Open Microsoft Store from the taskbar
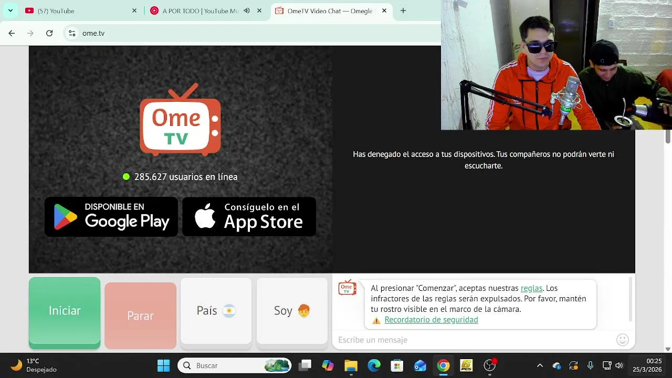 click(397, 365)
